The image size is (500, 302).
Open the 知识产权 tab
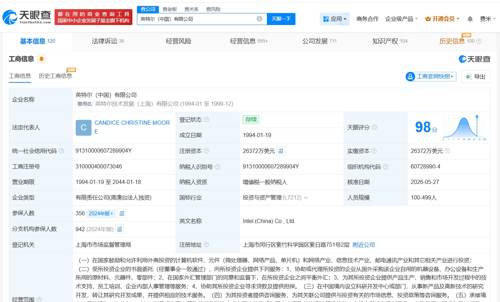pyautogui.click(x=390, y=41)
